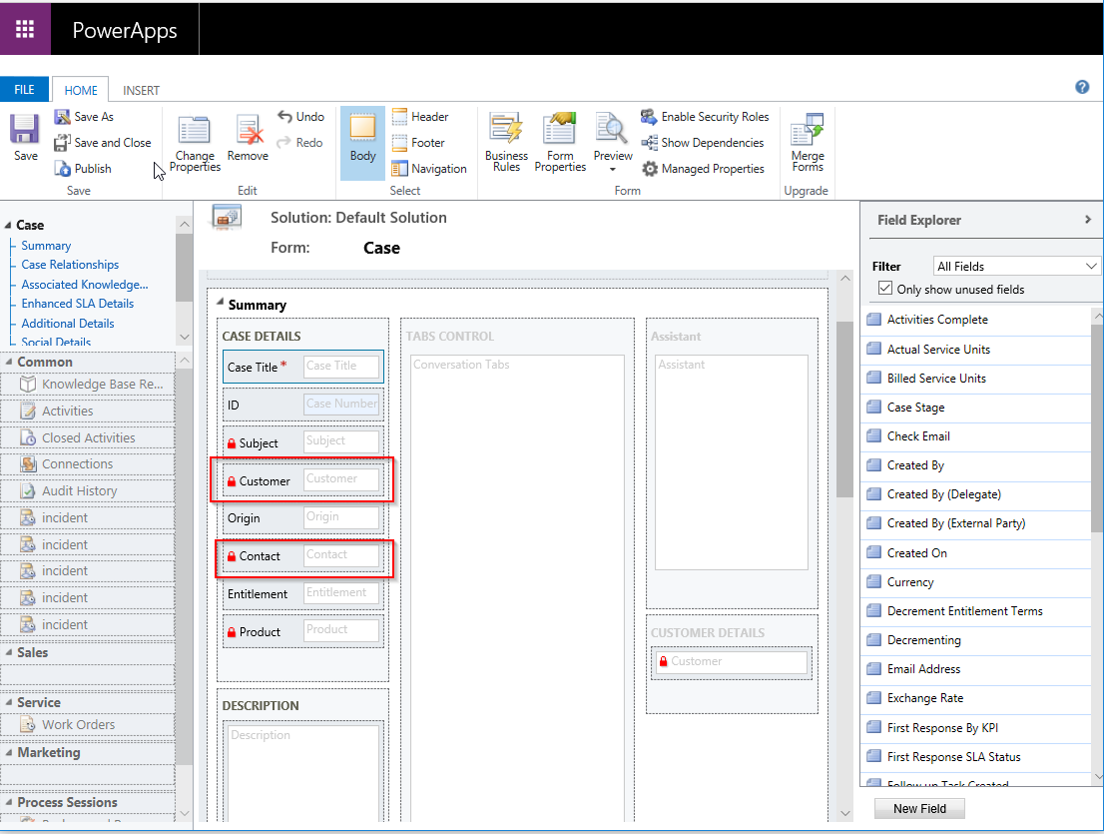Select Knowledge Base Records navigation item
Viewport: 1104px width, 834px height.
pos(88,384)
